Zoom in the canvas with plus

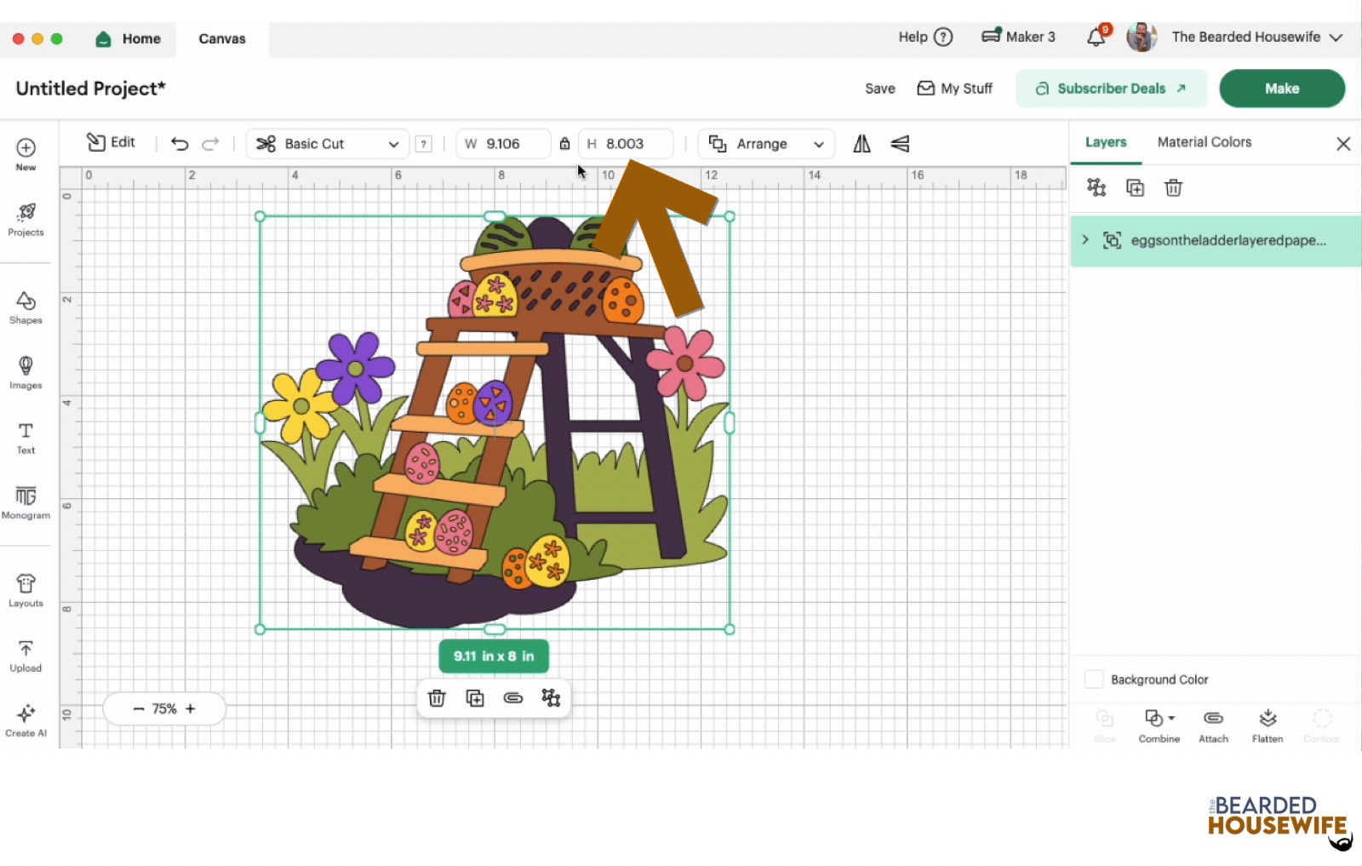coord(191,708)
